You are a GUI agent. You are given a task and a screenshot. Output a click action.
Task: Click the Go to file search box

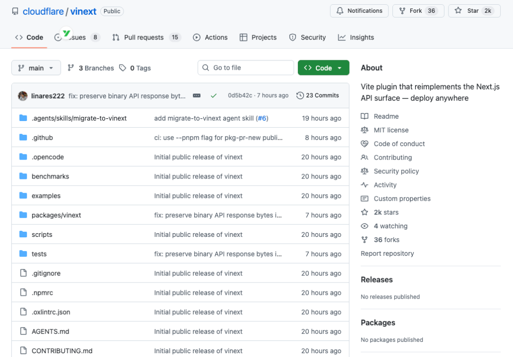[246, 68]
